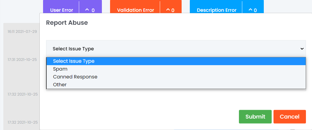Click the 16:11 2021-07-29 timestamp
Image resolution: width=312 pixels, height=130 pixels.
pos(22,31)
